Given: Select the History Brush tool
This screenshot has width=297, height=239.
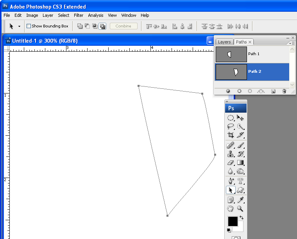Looking at the screenshot, I should (x=240, y=154).
